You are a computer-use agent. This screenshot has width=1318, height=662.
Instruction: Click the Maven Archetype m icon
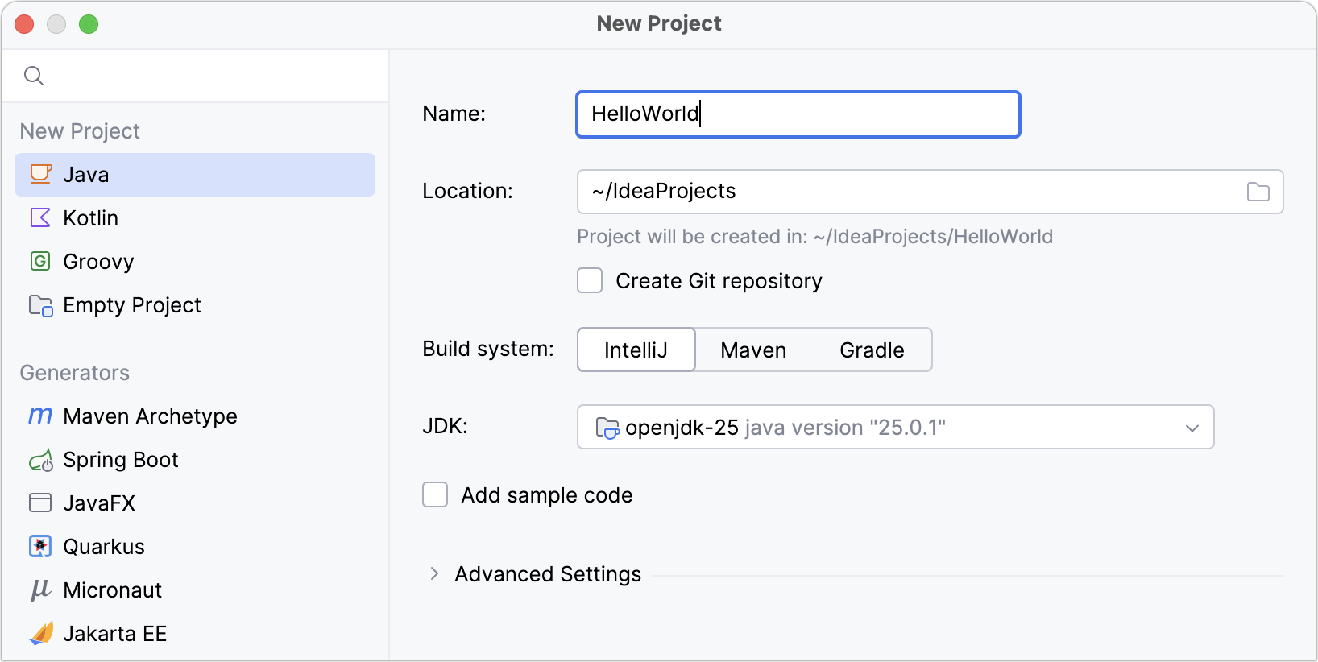pos(40,416)
